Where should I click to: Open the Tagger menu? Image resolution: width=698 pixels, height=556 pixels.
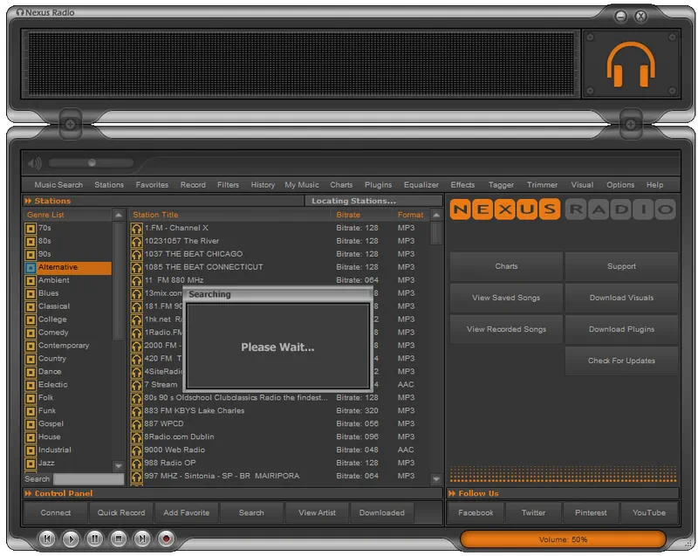tap(501, 185)
